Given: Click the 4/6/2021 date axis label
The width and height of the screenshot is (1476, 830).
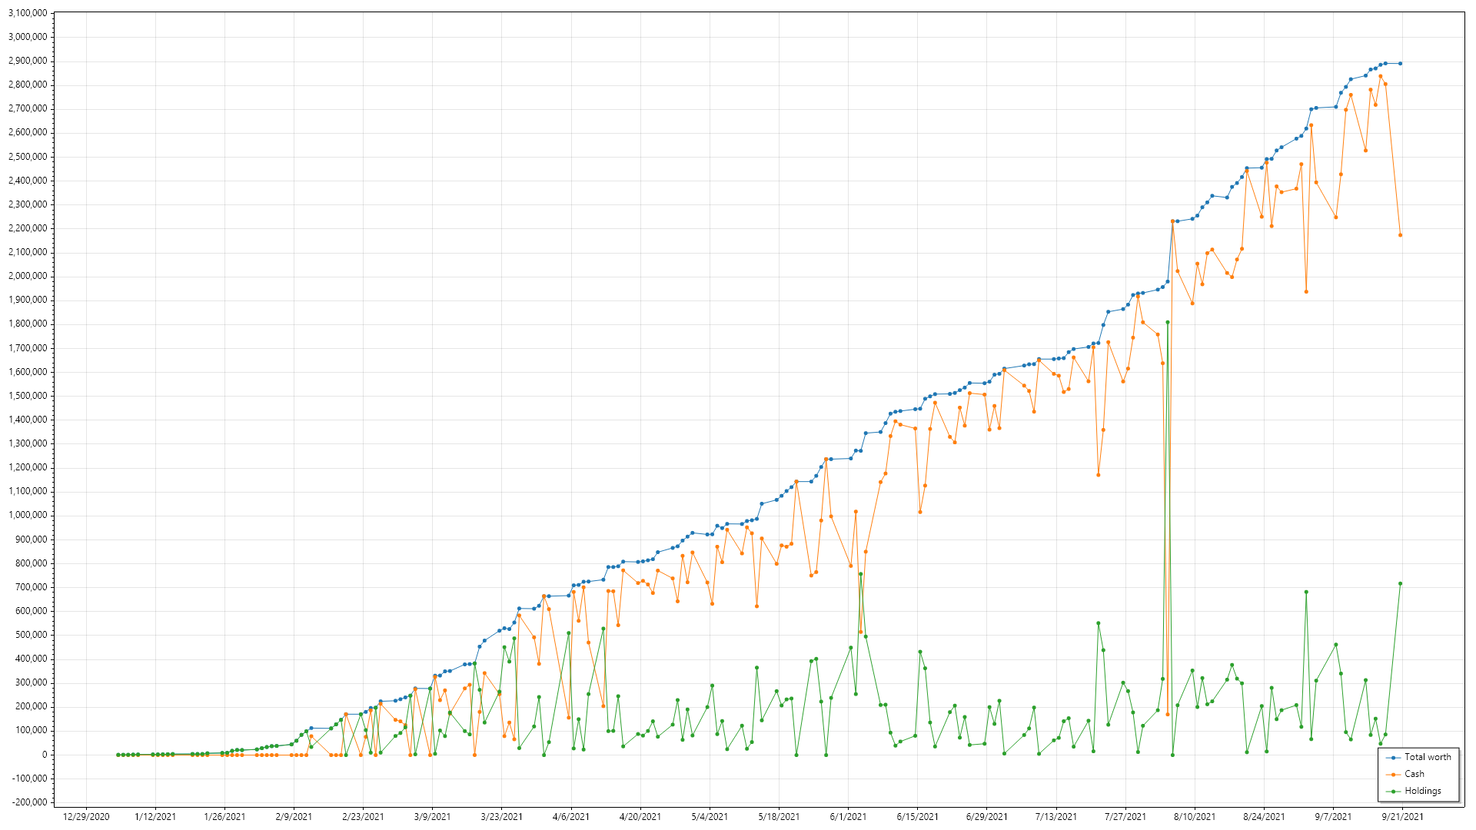Looking at the screenshot, I should [570, 817].
